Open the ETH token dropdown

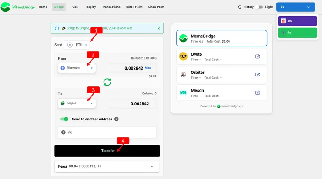pyautogui.click(x=77, y=45)
